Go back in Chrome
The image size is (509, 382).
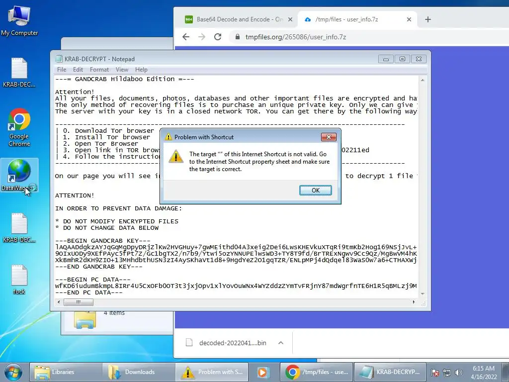pos(186,37)
